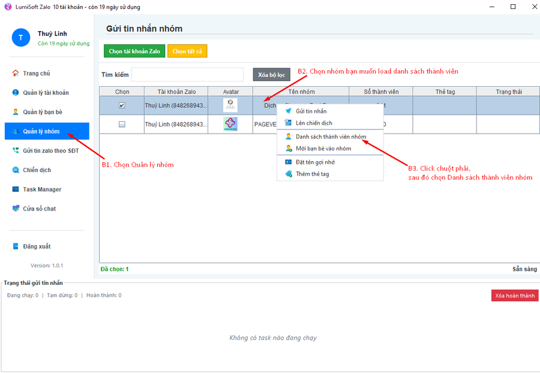This screenshot has width=540, height=373.
Task: Click the Quản lý tài khoản icon
Action: click(16, 92)
